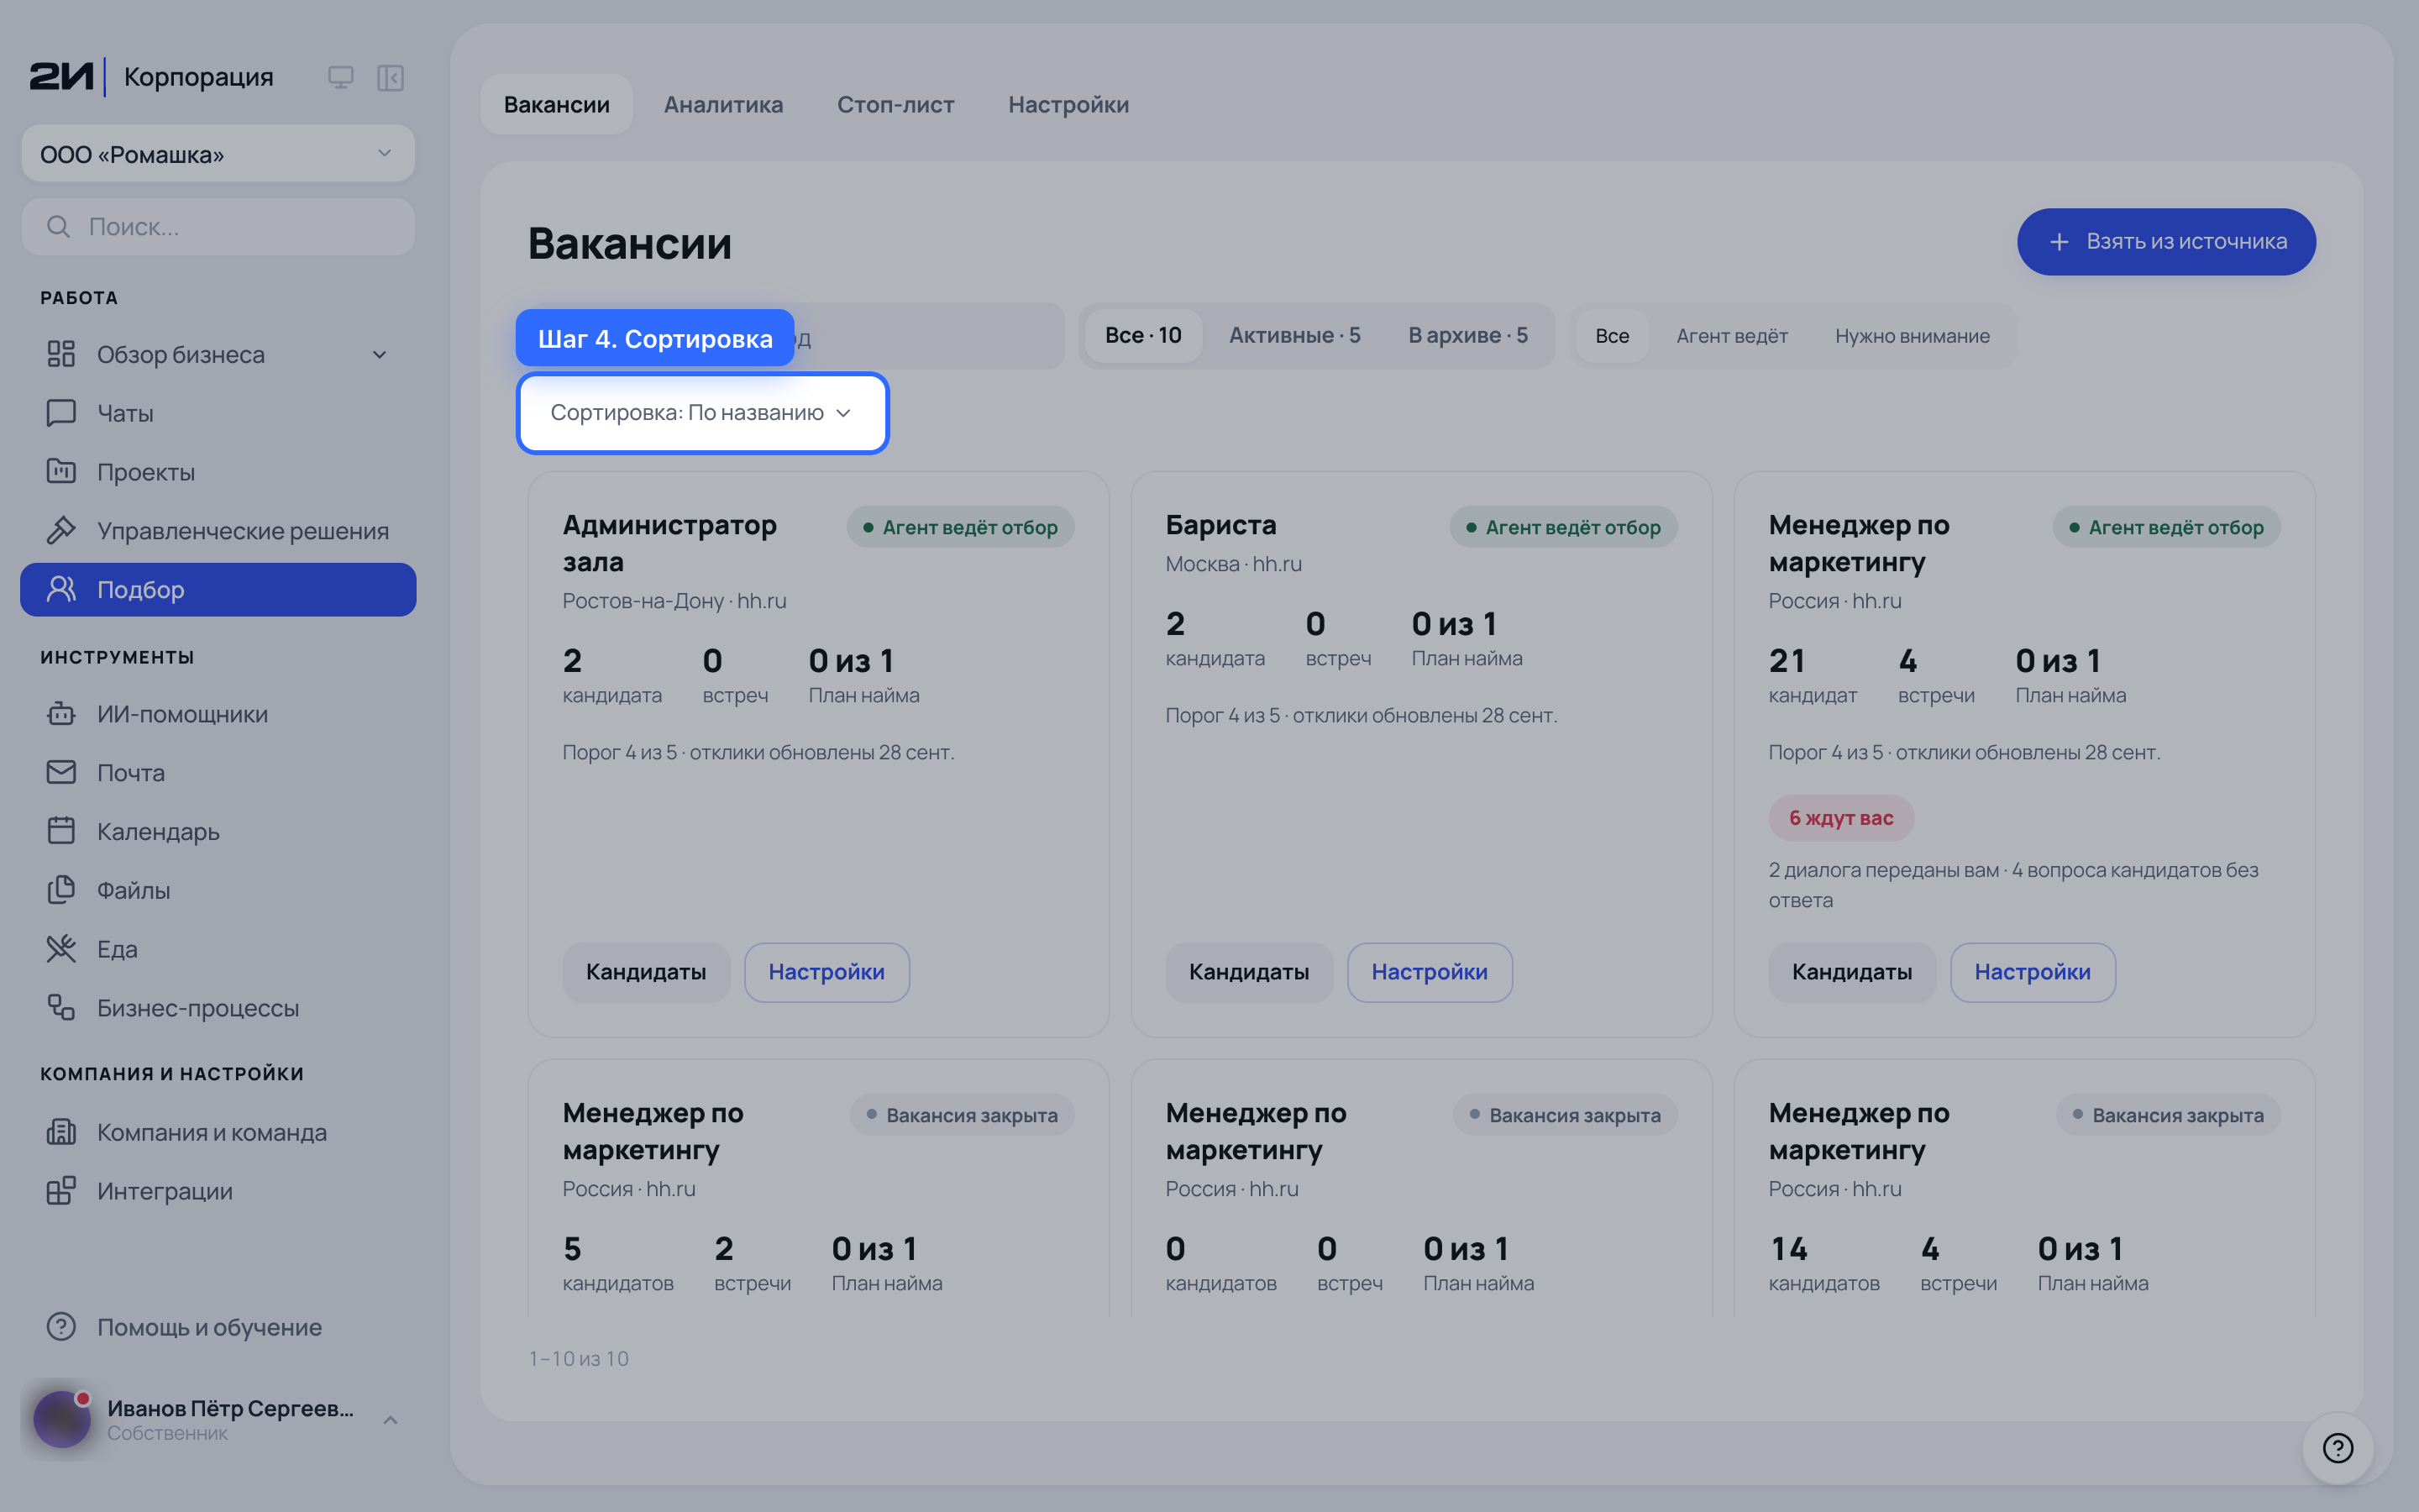Image resolution: width=2419 pixels, height=1512 pixels.
Task: Select Вакансии tab
Action: 557,104
